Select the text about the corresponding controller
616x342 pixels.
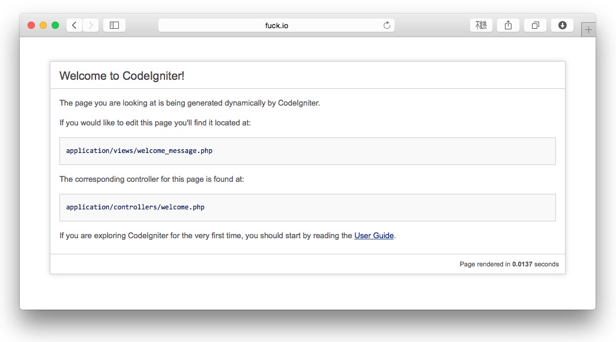pos(152,179)
